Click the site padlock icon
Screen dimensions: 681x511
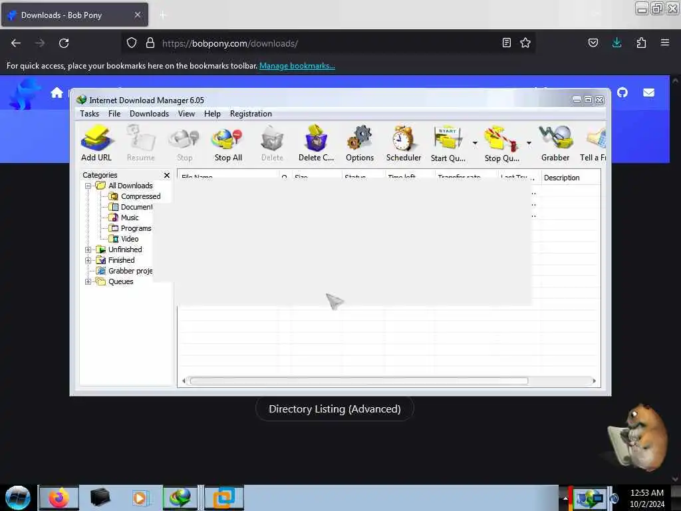[x=150, y=43]
